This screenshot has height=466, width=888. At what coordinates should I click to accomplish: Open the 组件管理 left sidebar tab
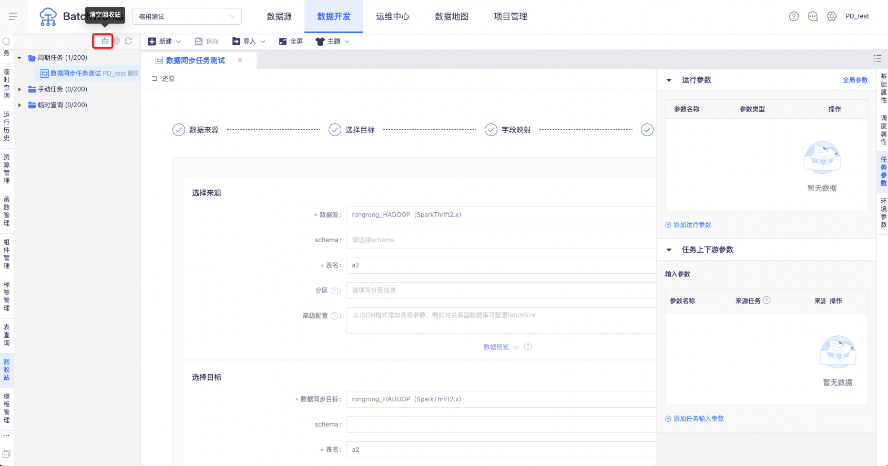coord(6,254)
